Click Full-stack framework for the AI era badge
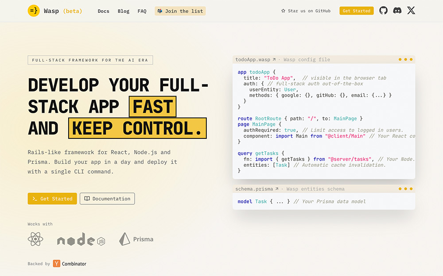 pos(90,60)
